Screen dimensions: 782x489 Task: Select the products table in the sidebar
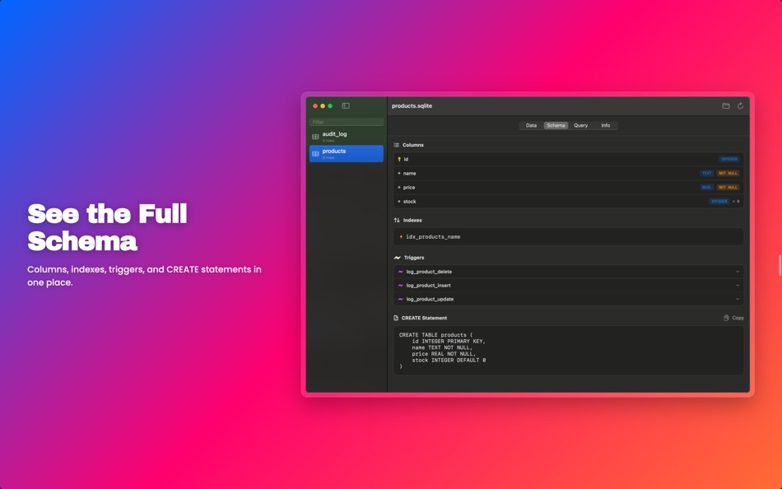(344, 153)
